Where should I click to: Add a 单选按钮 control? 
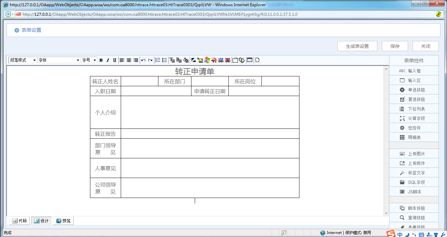coord(414,90)
